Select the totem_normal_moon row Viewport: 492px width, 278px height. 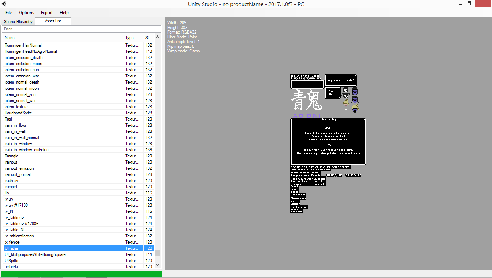[x=79, y=88]
